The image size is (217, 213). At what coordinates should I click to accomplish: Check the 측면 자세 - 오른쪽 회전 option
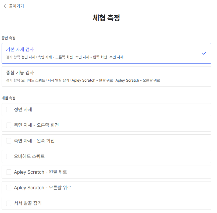[8, 125]
